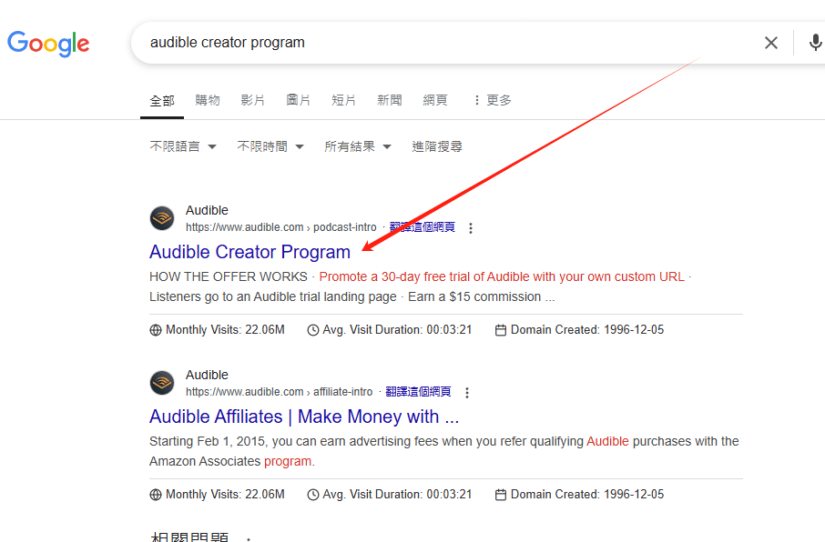
Task: Switch to the 影片 tab
Action: 252,100
